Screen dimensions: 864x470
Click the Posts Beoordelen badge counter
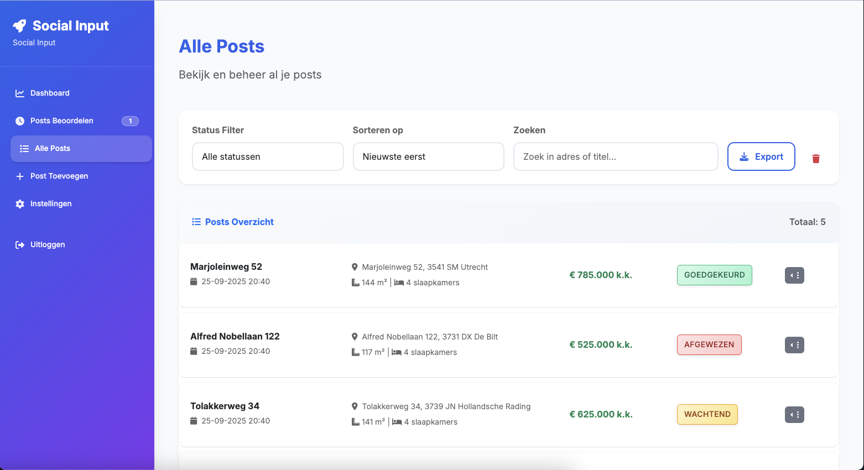pyautogui.click(x=130, y=121)
